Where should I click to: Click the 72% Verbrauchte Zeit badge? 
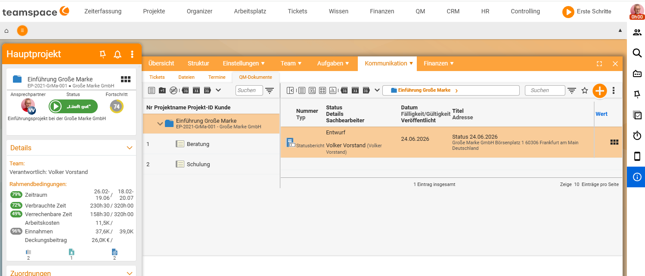pyautogui.click(x=16, y=205)
